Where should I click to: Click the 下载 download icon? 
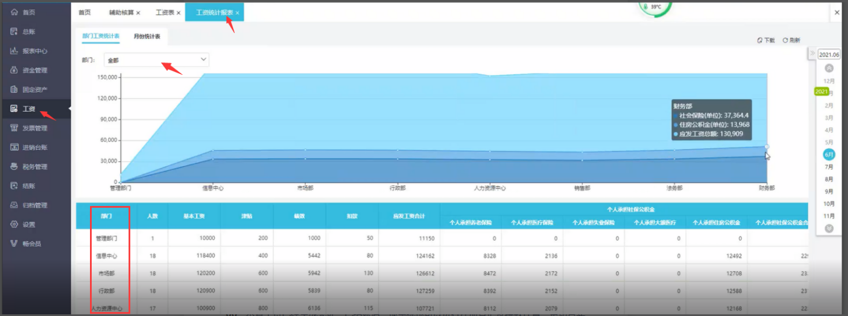(x=760, y=40)
